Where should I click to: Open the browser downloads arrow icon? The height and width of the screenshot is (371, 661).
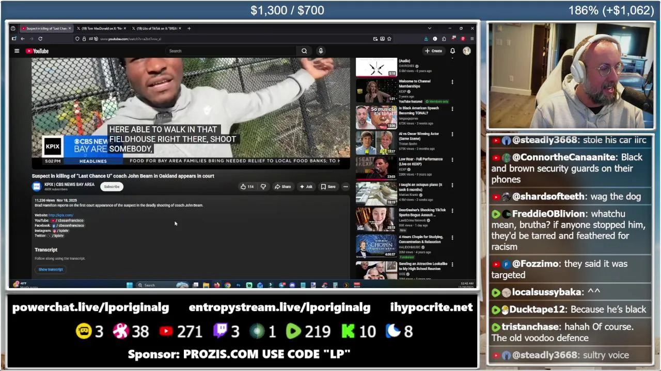coord(426,39)
